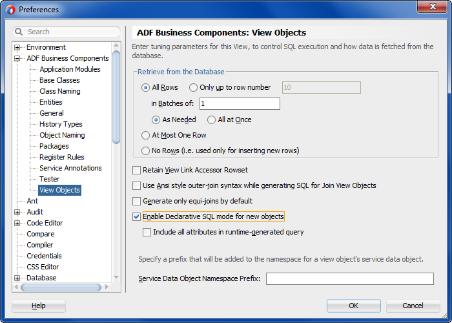Open Help for preferences
The width and height of the screenshot is (452, 323).
click(39, 306)
